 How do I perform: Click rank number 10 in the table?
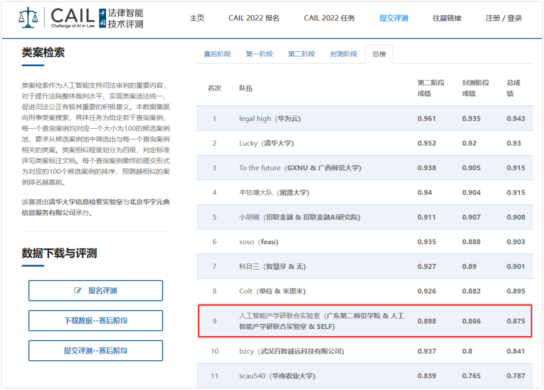pyautogui.click(x=215, y=351)
